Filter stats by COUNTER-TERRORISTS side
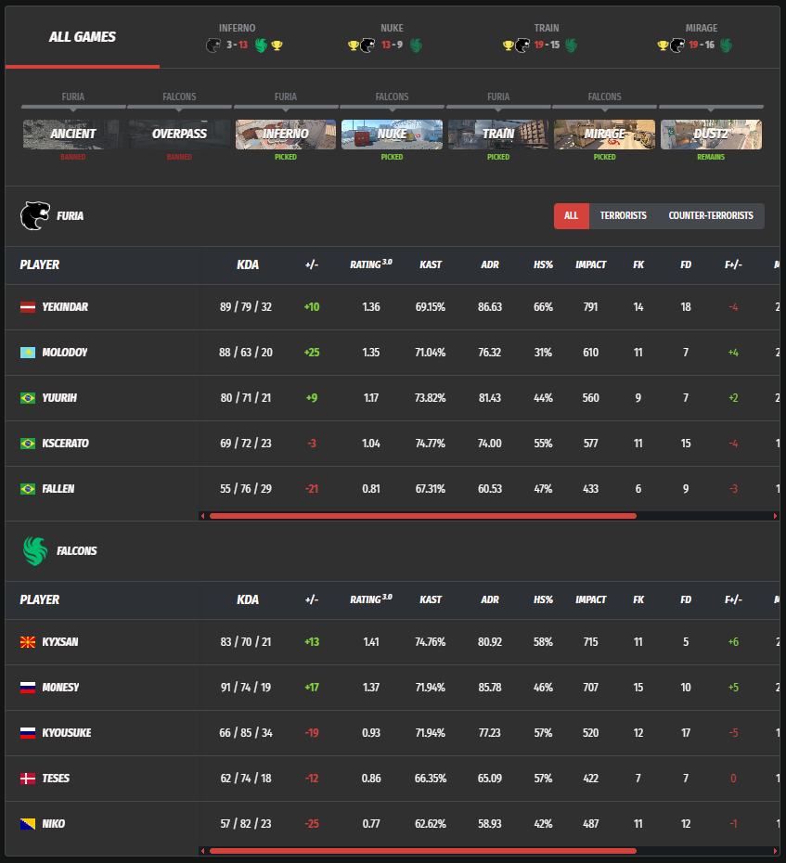Viewport: 786px width, 863px height. pyautogui.click(x=711, y=216)
